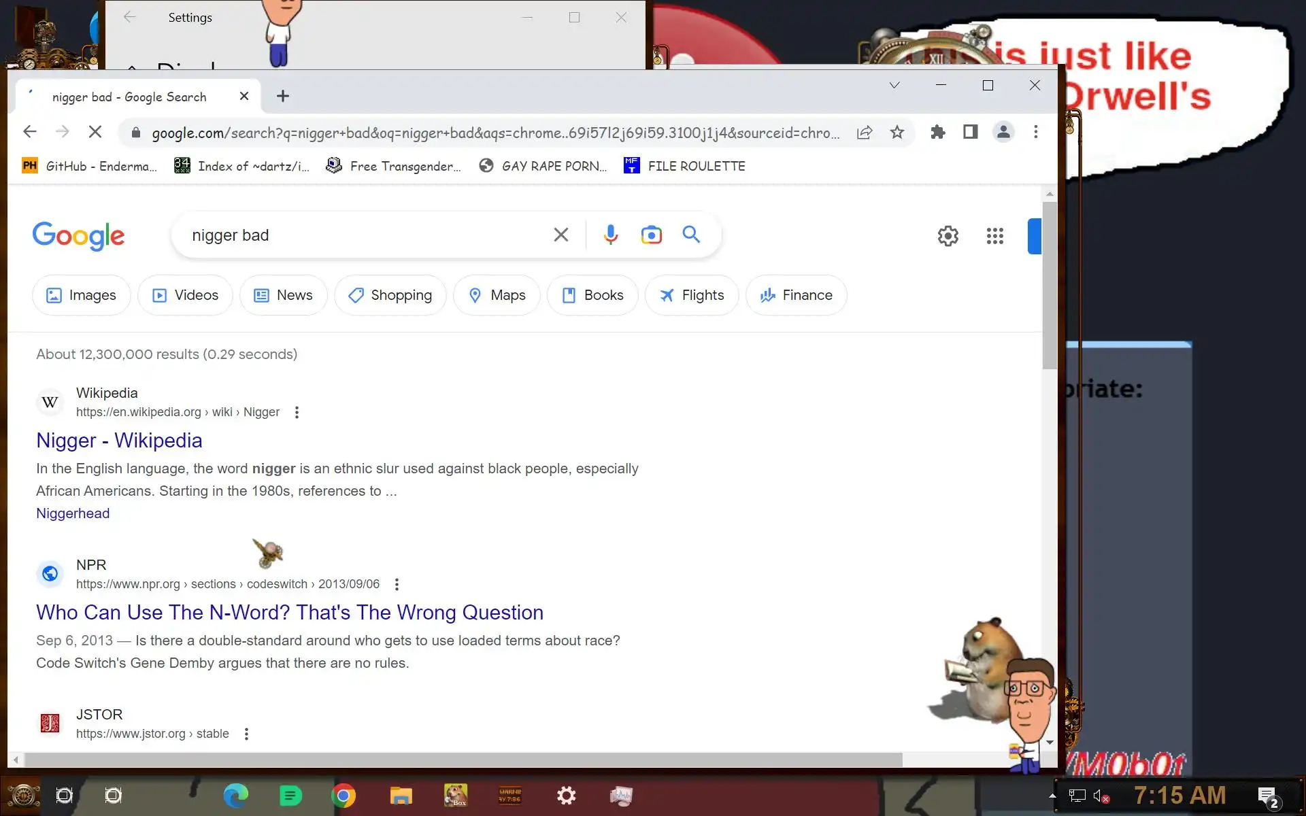Open search by image camera icon
The width and height of the screenshot is (1306, 816).
pos(651,235)
